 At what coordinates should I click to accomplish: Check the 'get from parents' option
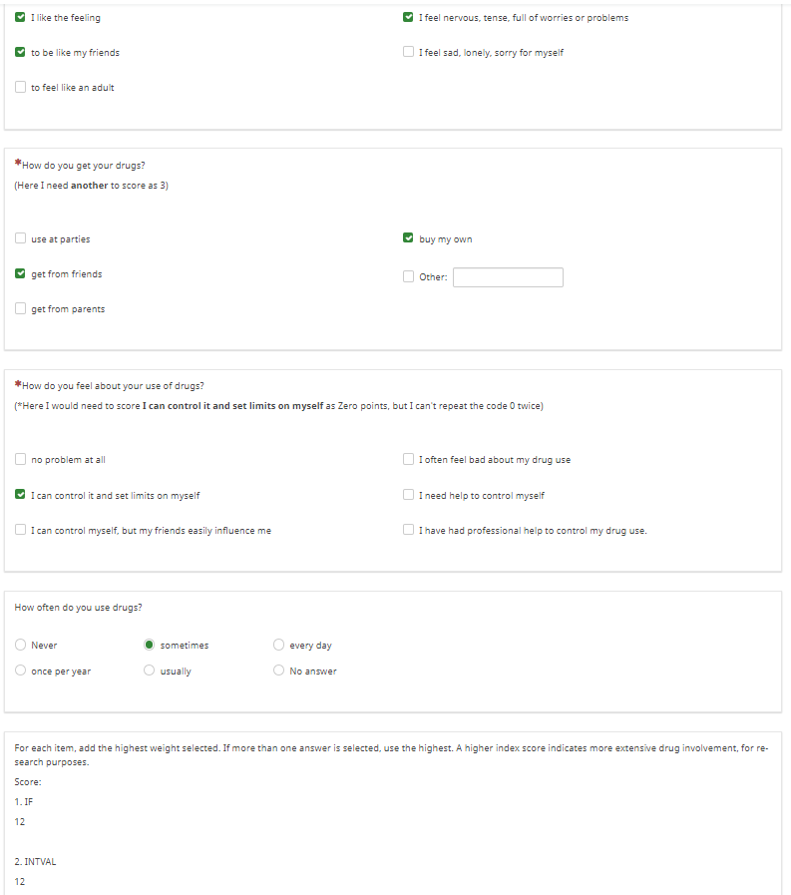[21, 309]
